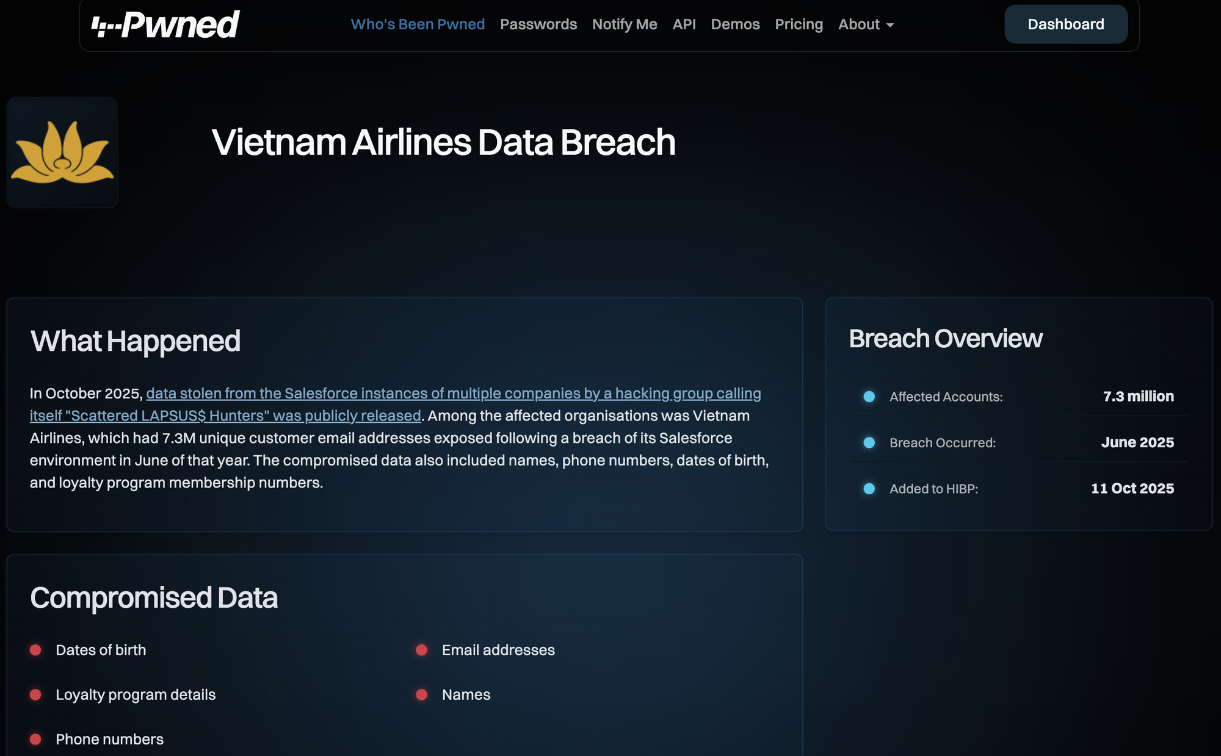The width and height of the screenshot is (1221, 756).
Task: Click the Pwned site logo
Action: tap(165, 25)
